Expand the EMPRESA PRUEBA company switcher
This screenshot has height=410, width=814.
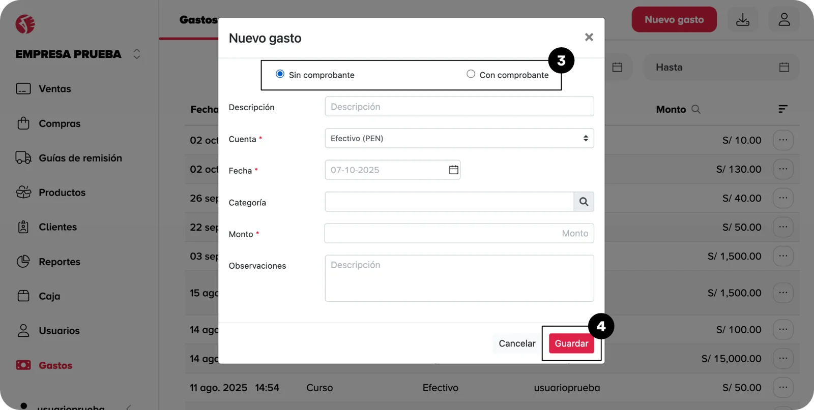[136, 54]
